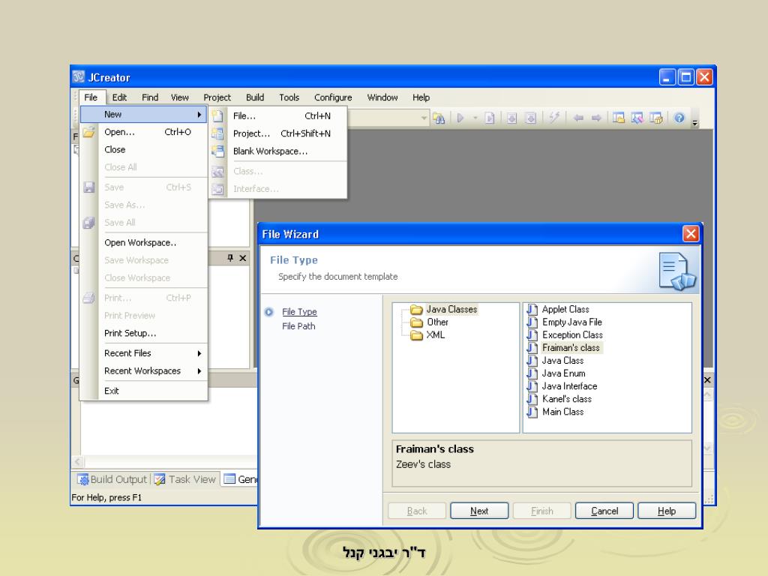Click the Next button in File Wizard
768x576 pixels.
click(479, 511)
